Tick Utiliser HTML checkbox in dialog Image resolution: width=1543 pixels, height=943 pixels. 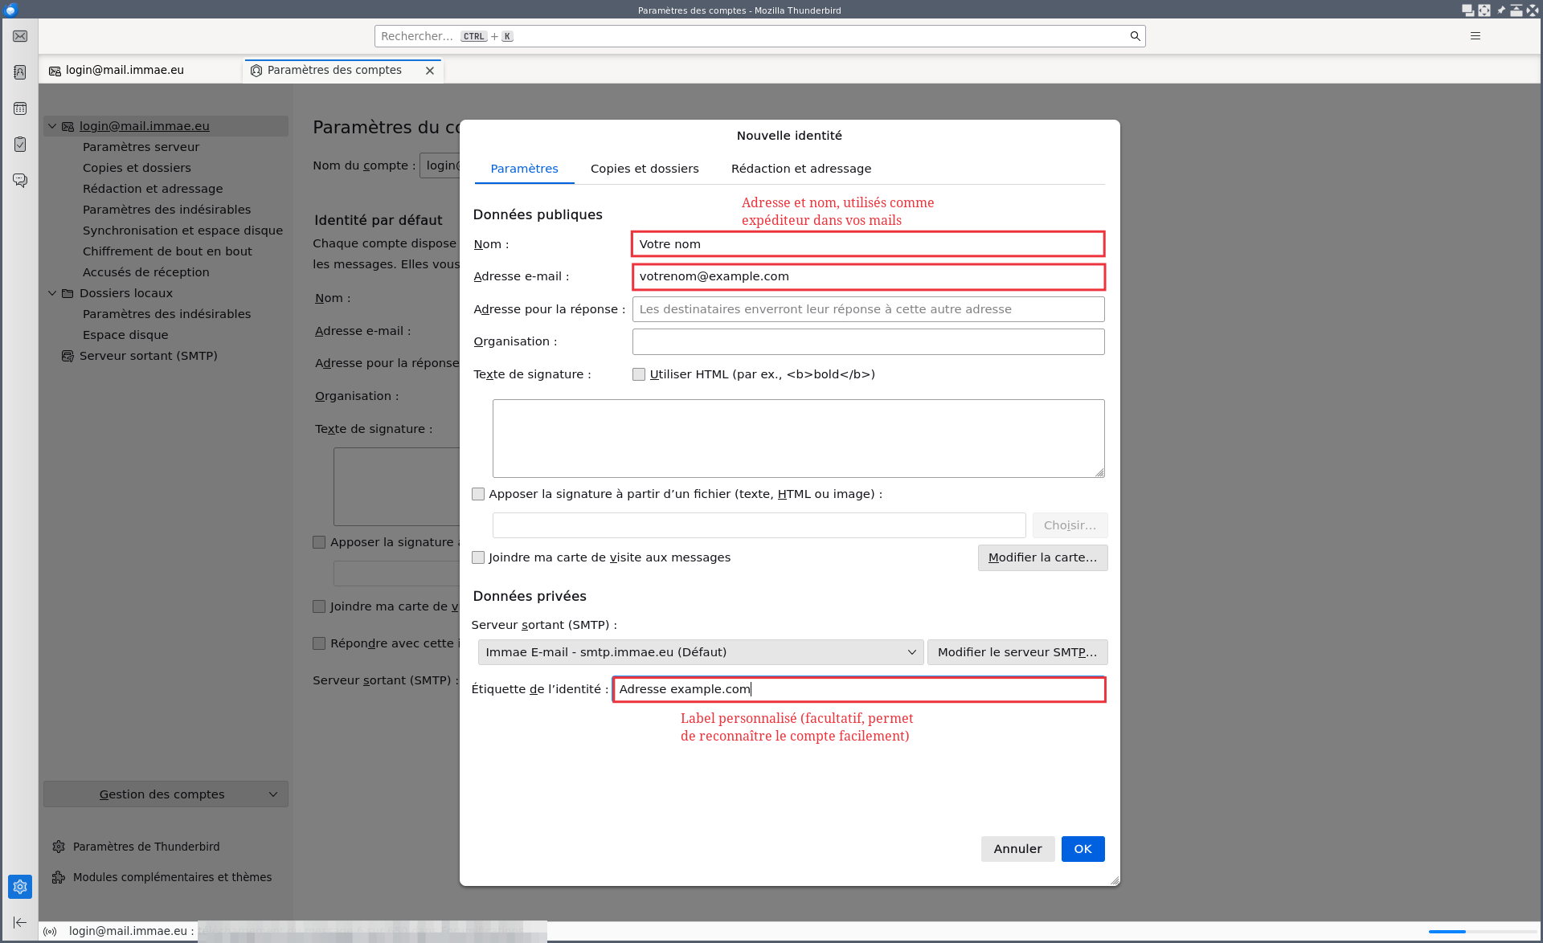click(x=639, y=374)
